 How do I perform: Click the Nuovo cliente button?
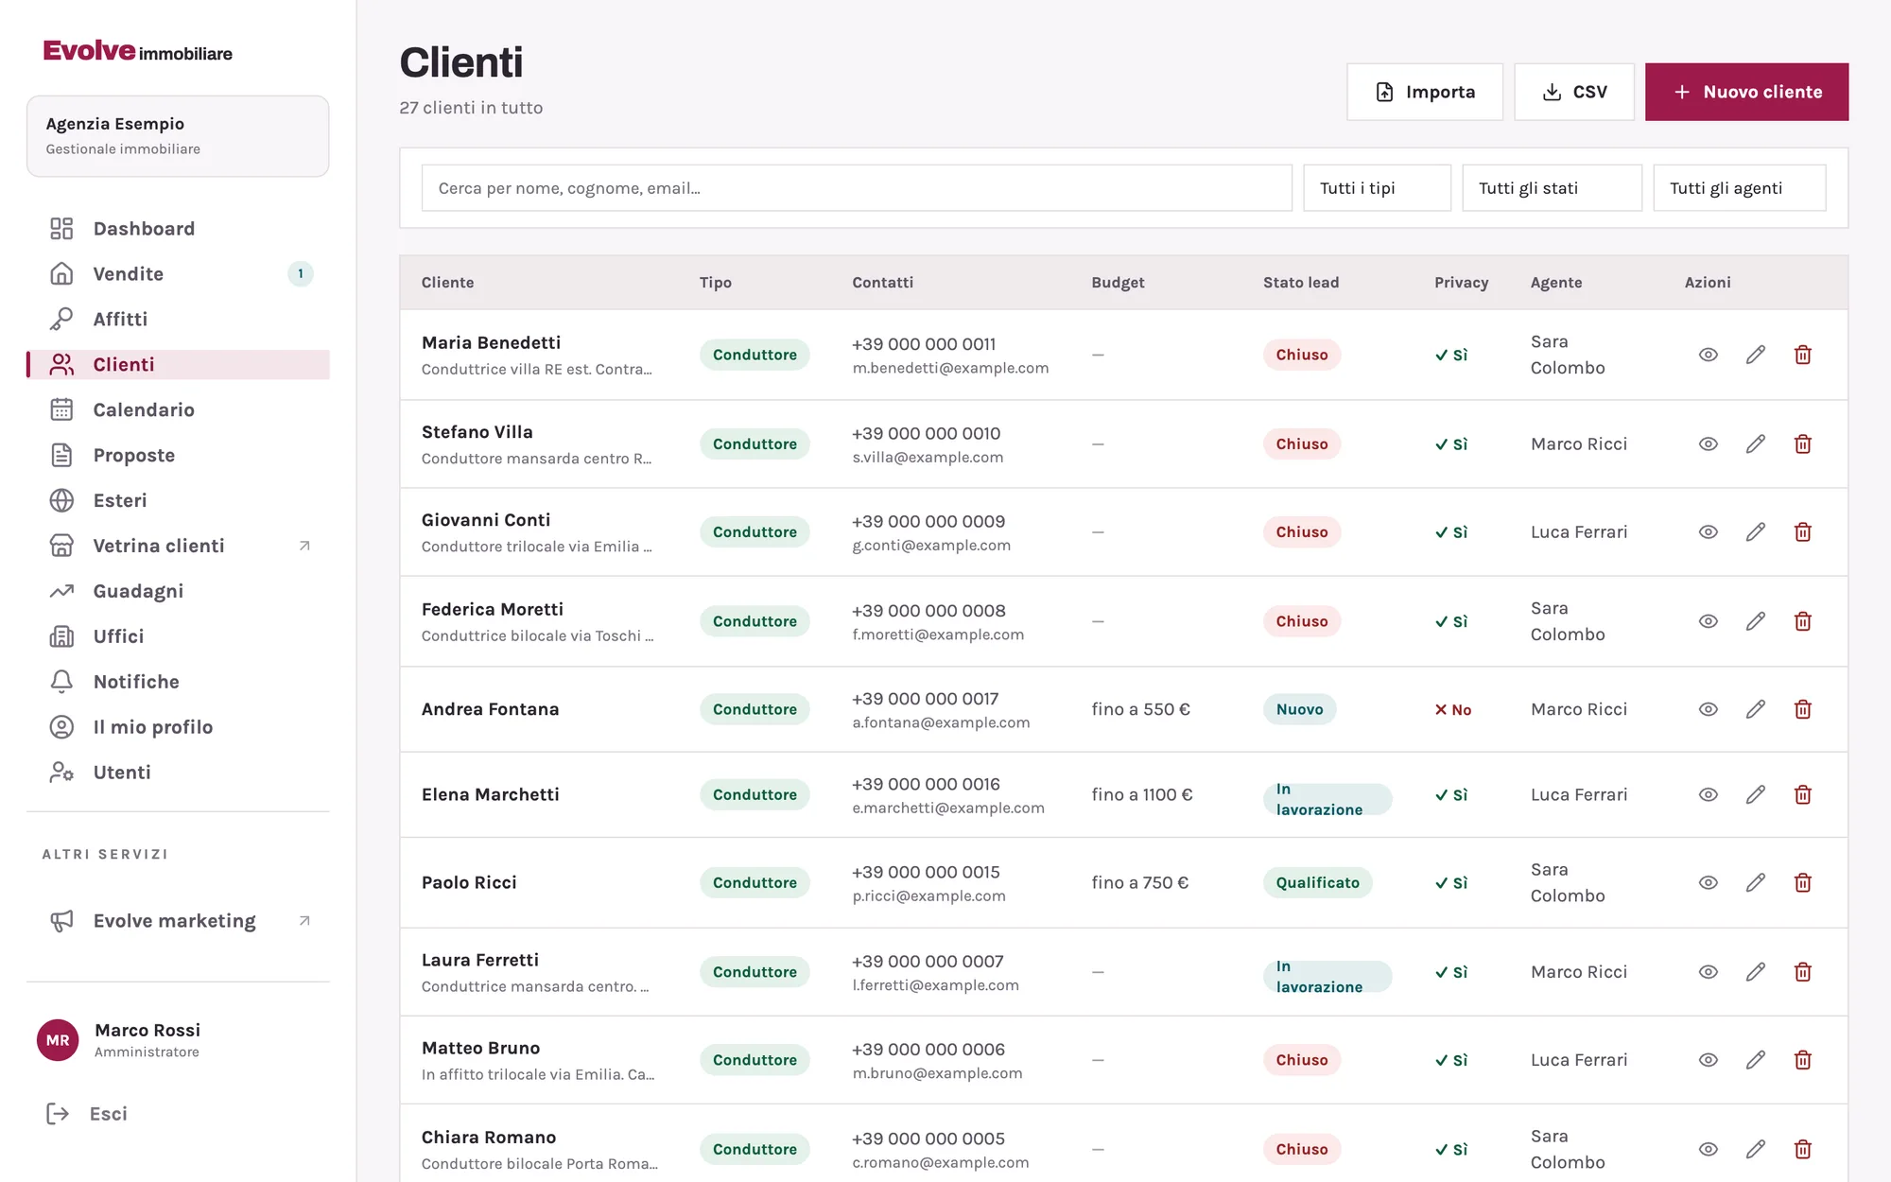[1746, 92]
